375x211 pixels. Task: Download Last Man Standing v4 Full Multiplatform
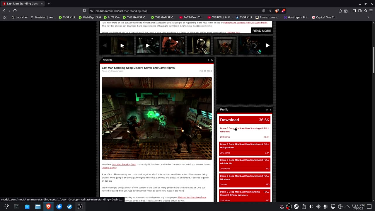tap(245, 148)
